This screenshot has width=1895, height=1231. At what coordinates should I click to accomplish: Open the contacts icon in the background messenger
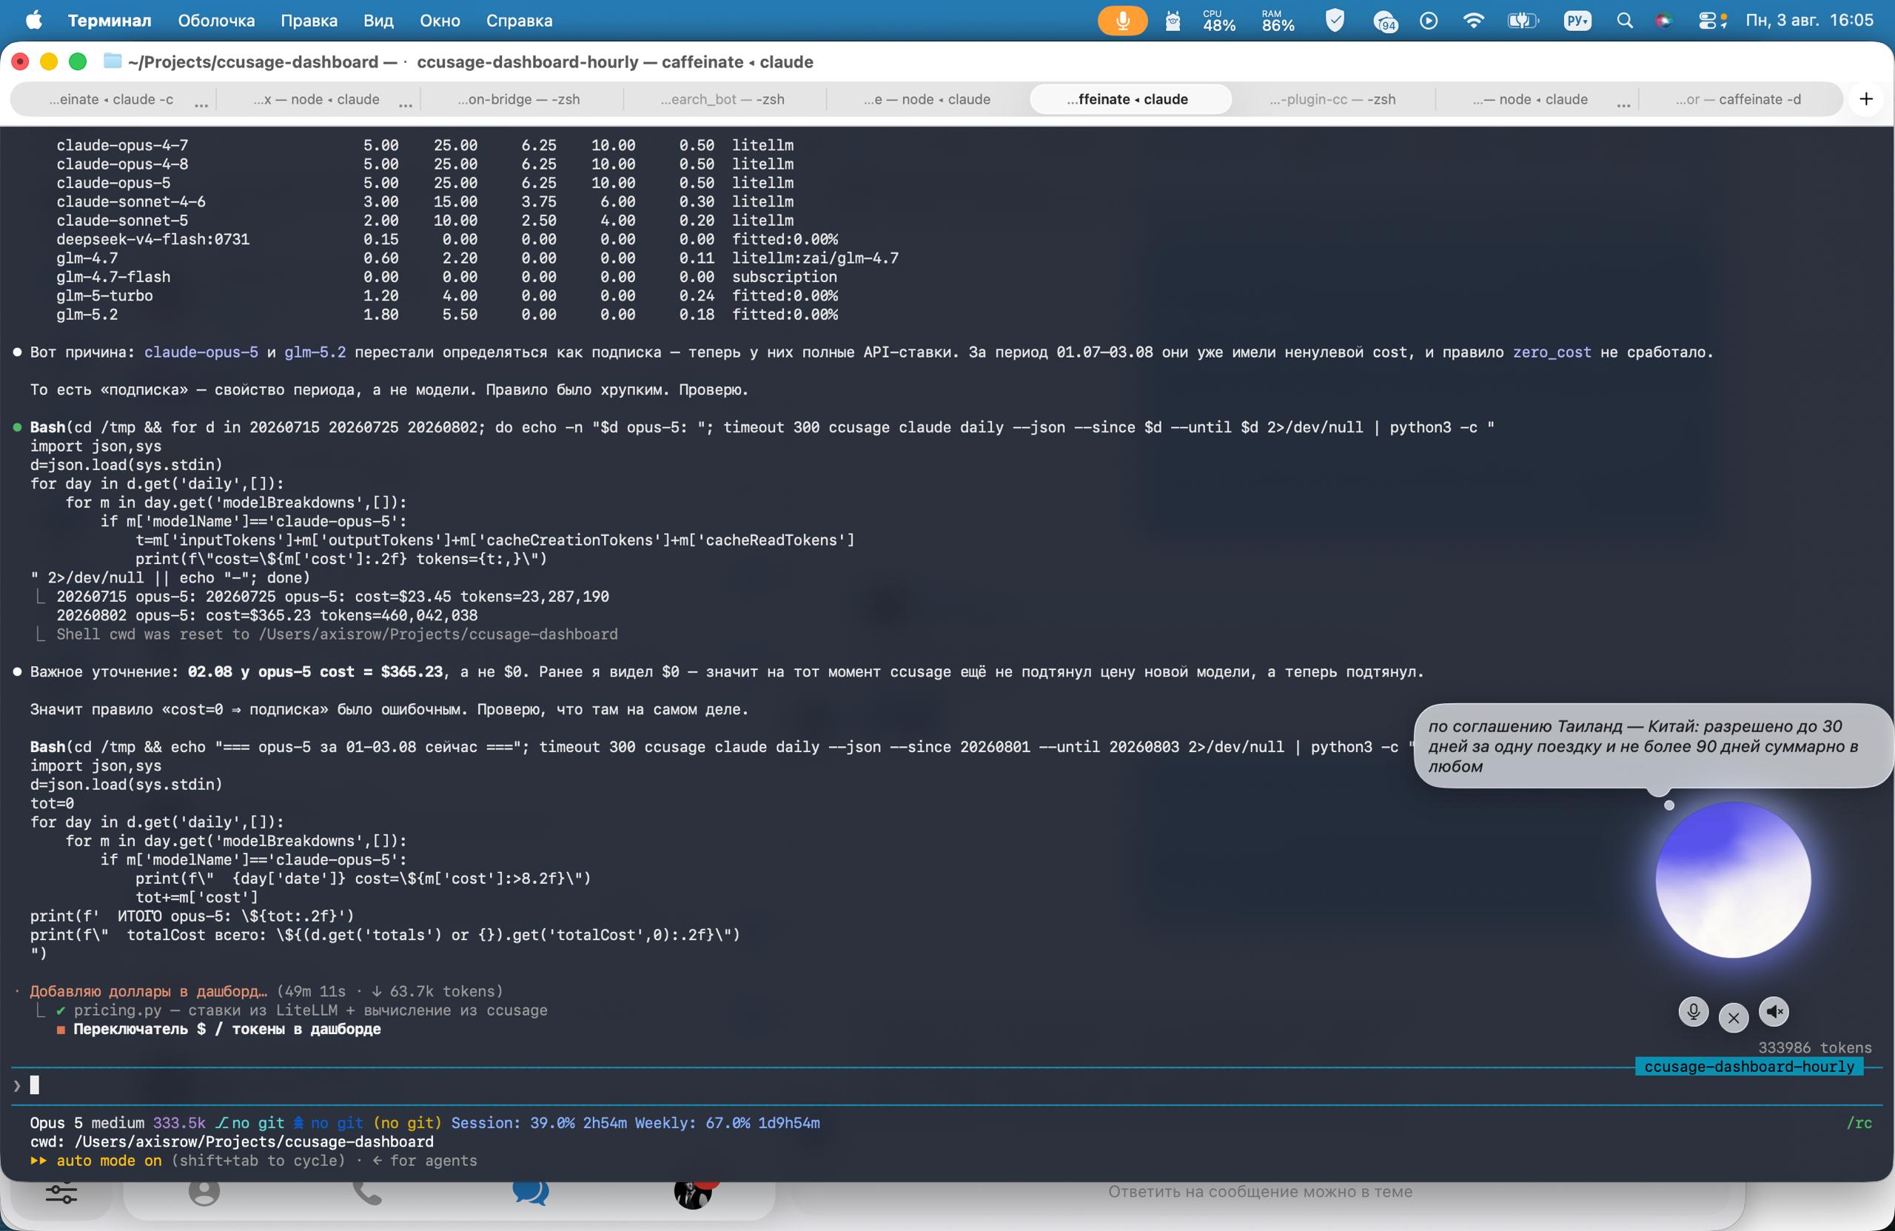(204, 1193)
